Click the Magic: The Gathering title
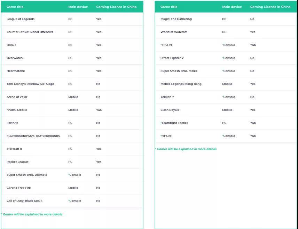 point(176,19)
